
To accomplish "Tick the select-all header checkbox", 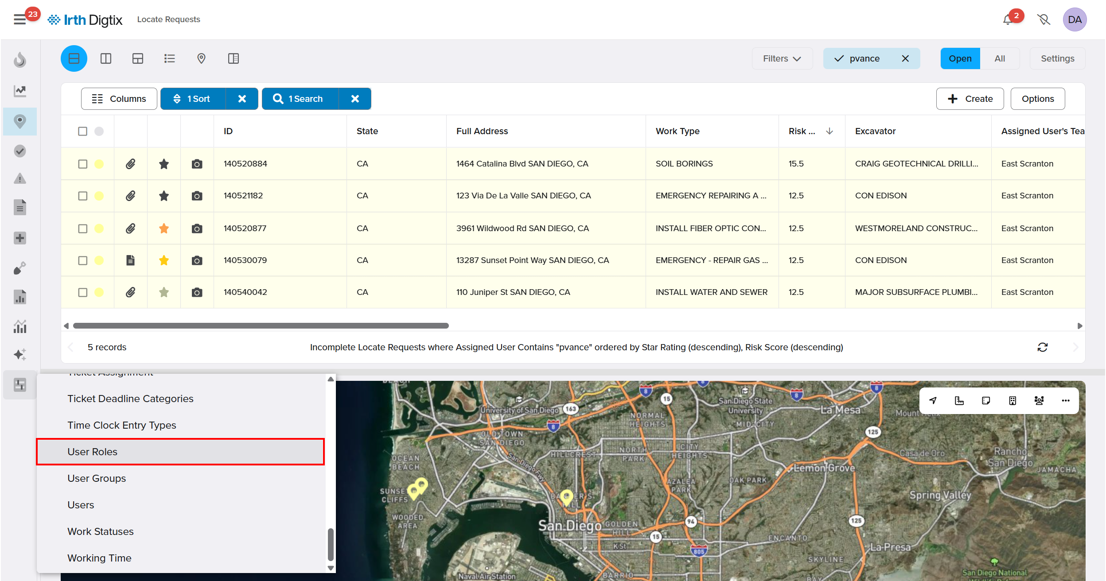I will (x=83, y=131).
